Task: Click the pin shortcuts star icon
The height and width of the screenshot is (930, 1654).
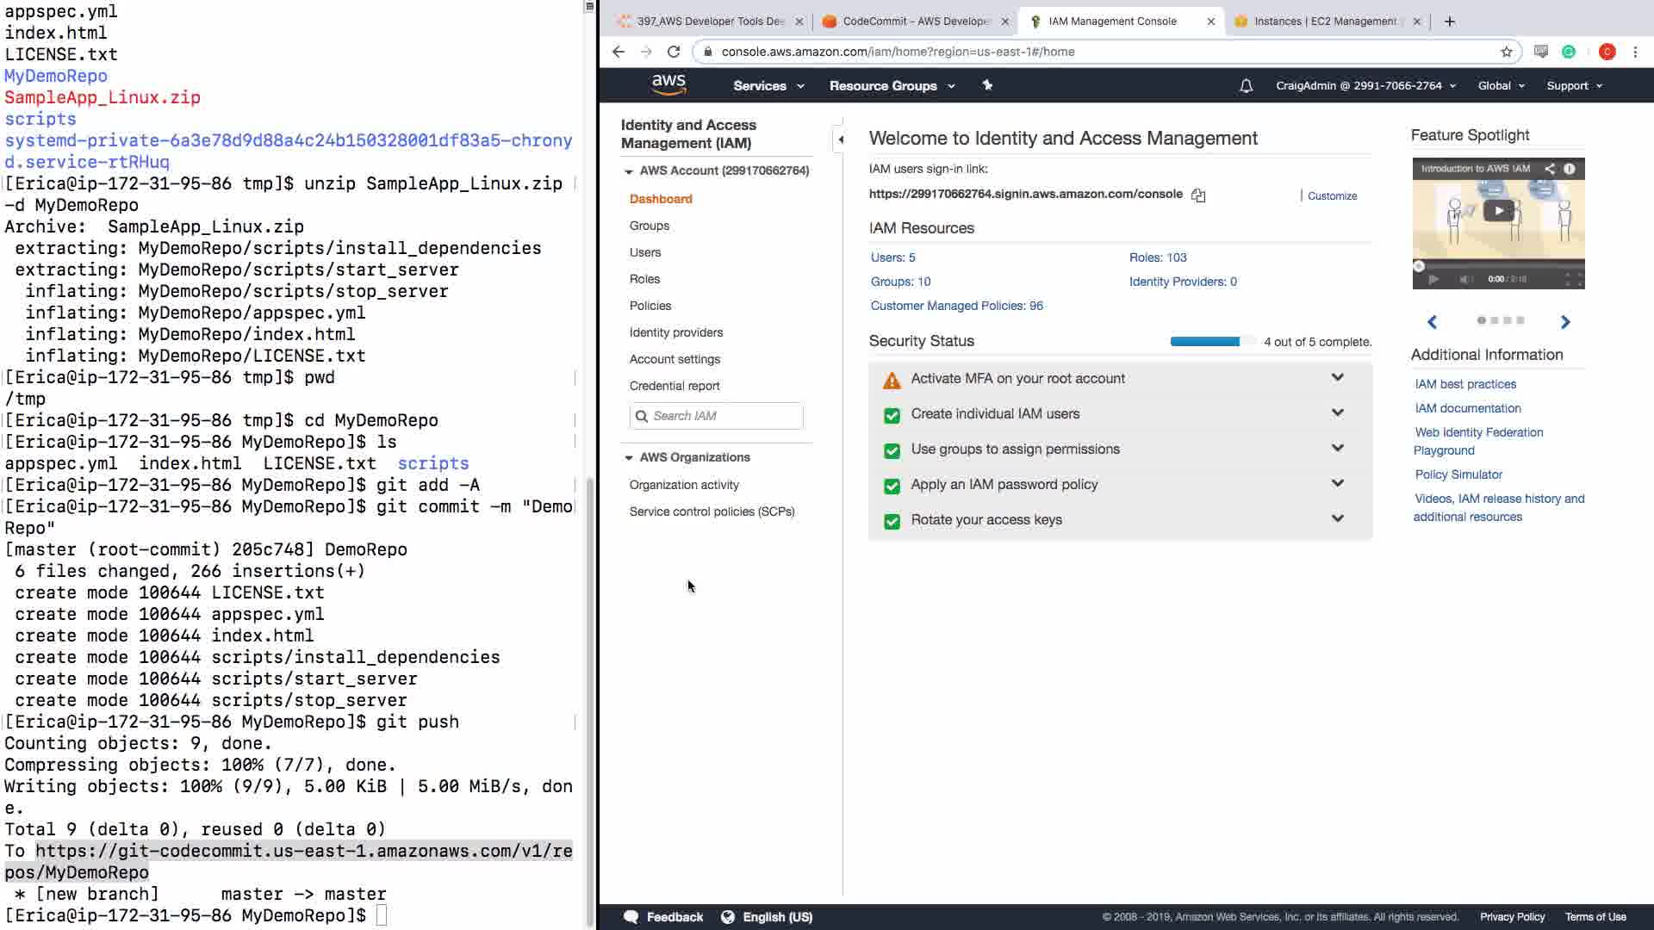Action: tap(987, 85)
